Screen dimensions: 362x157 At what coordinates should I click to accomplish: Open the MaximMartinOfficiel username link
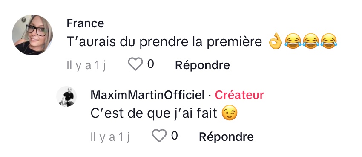pos(147,95)
